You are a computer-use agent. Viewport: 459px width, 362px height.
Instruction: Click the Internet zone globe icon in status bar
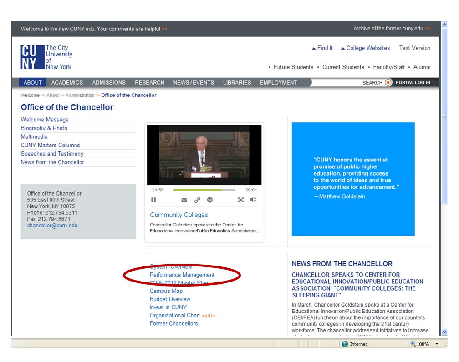tap(345, 344)
